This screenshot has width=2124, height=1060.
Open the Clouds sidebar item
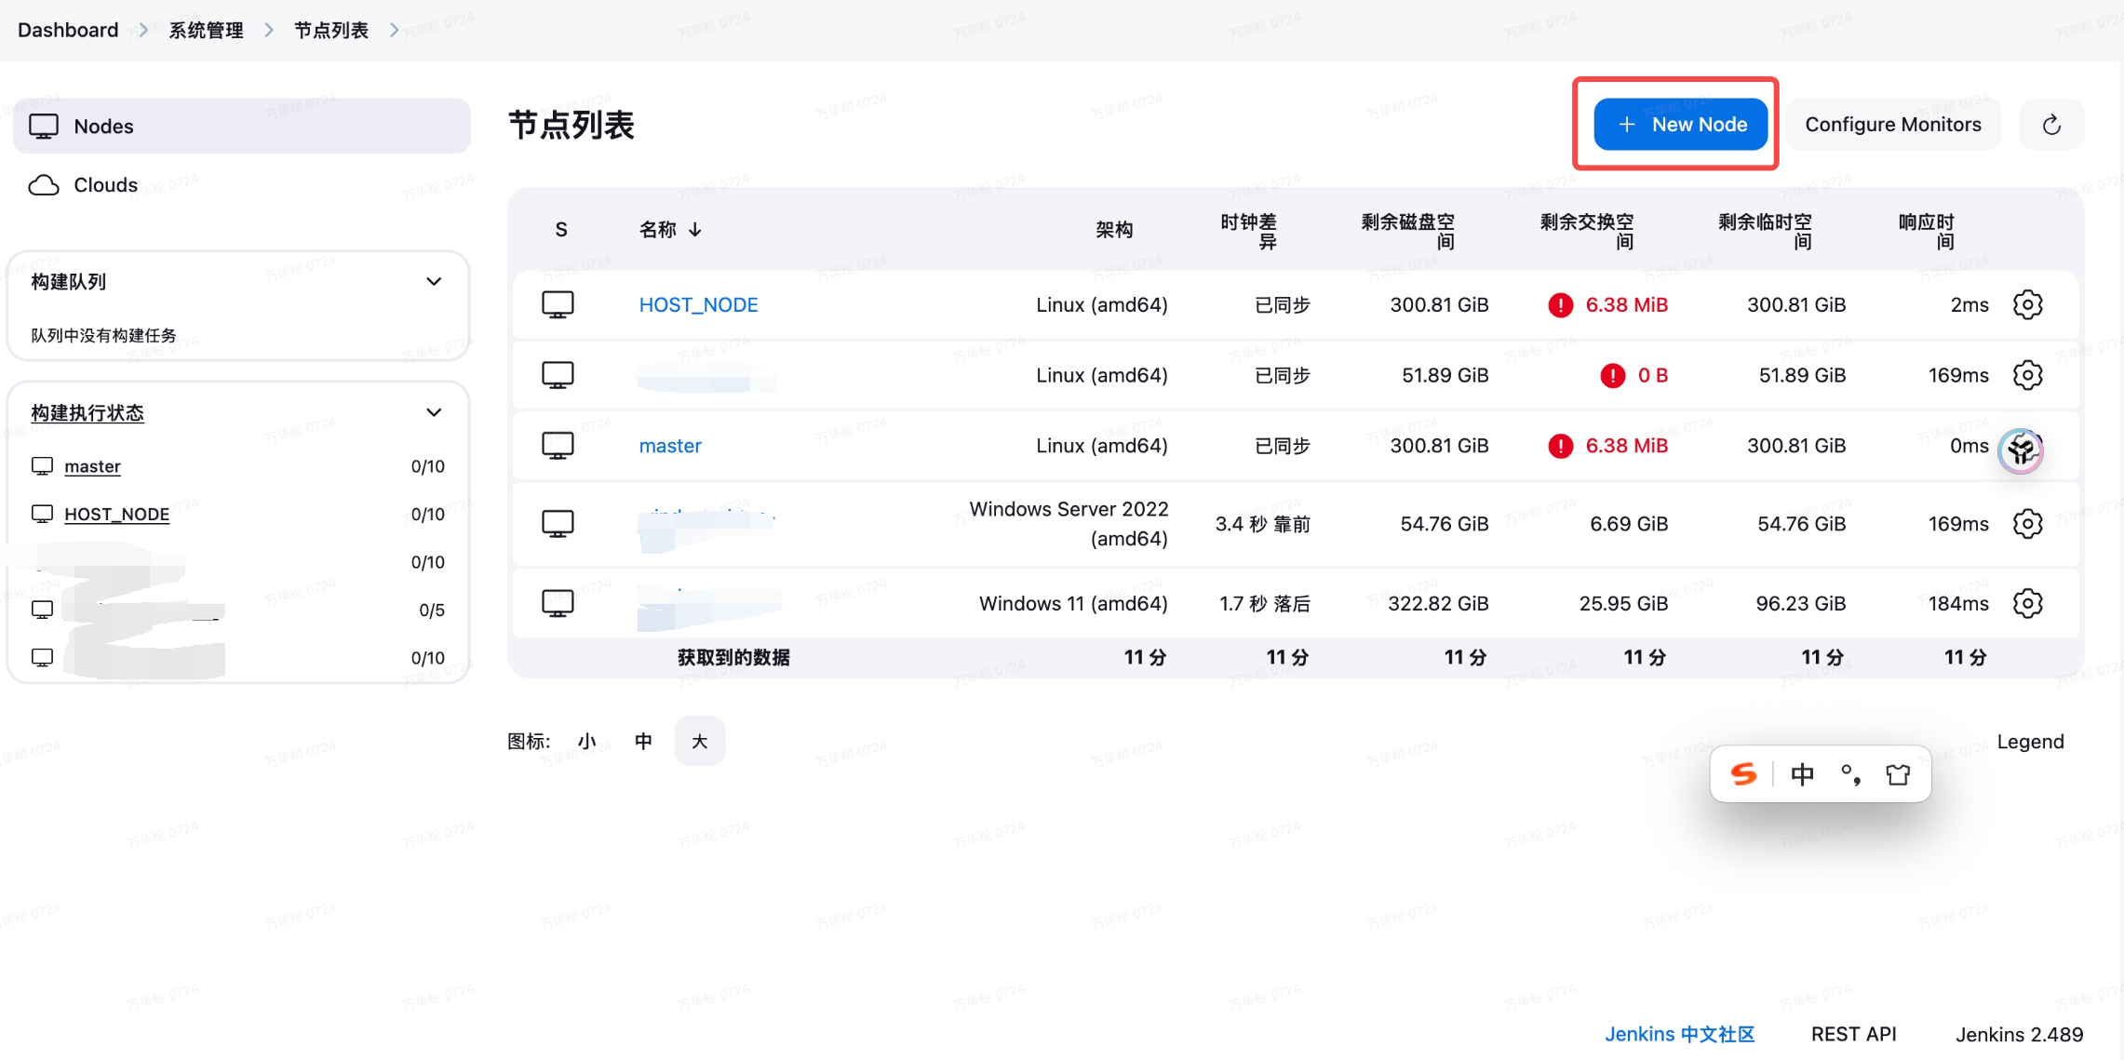[x=105, y=185]
